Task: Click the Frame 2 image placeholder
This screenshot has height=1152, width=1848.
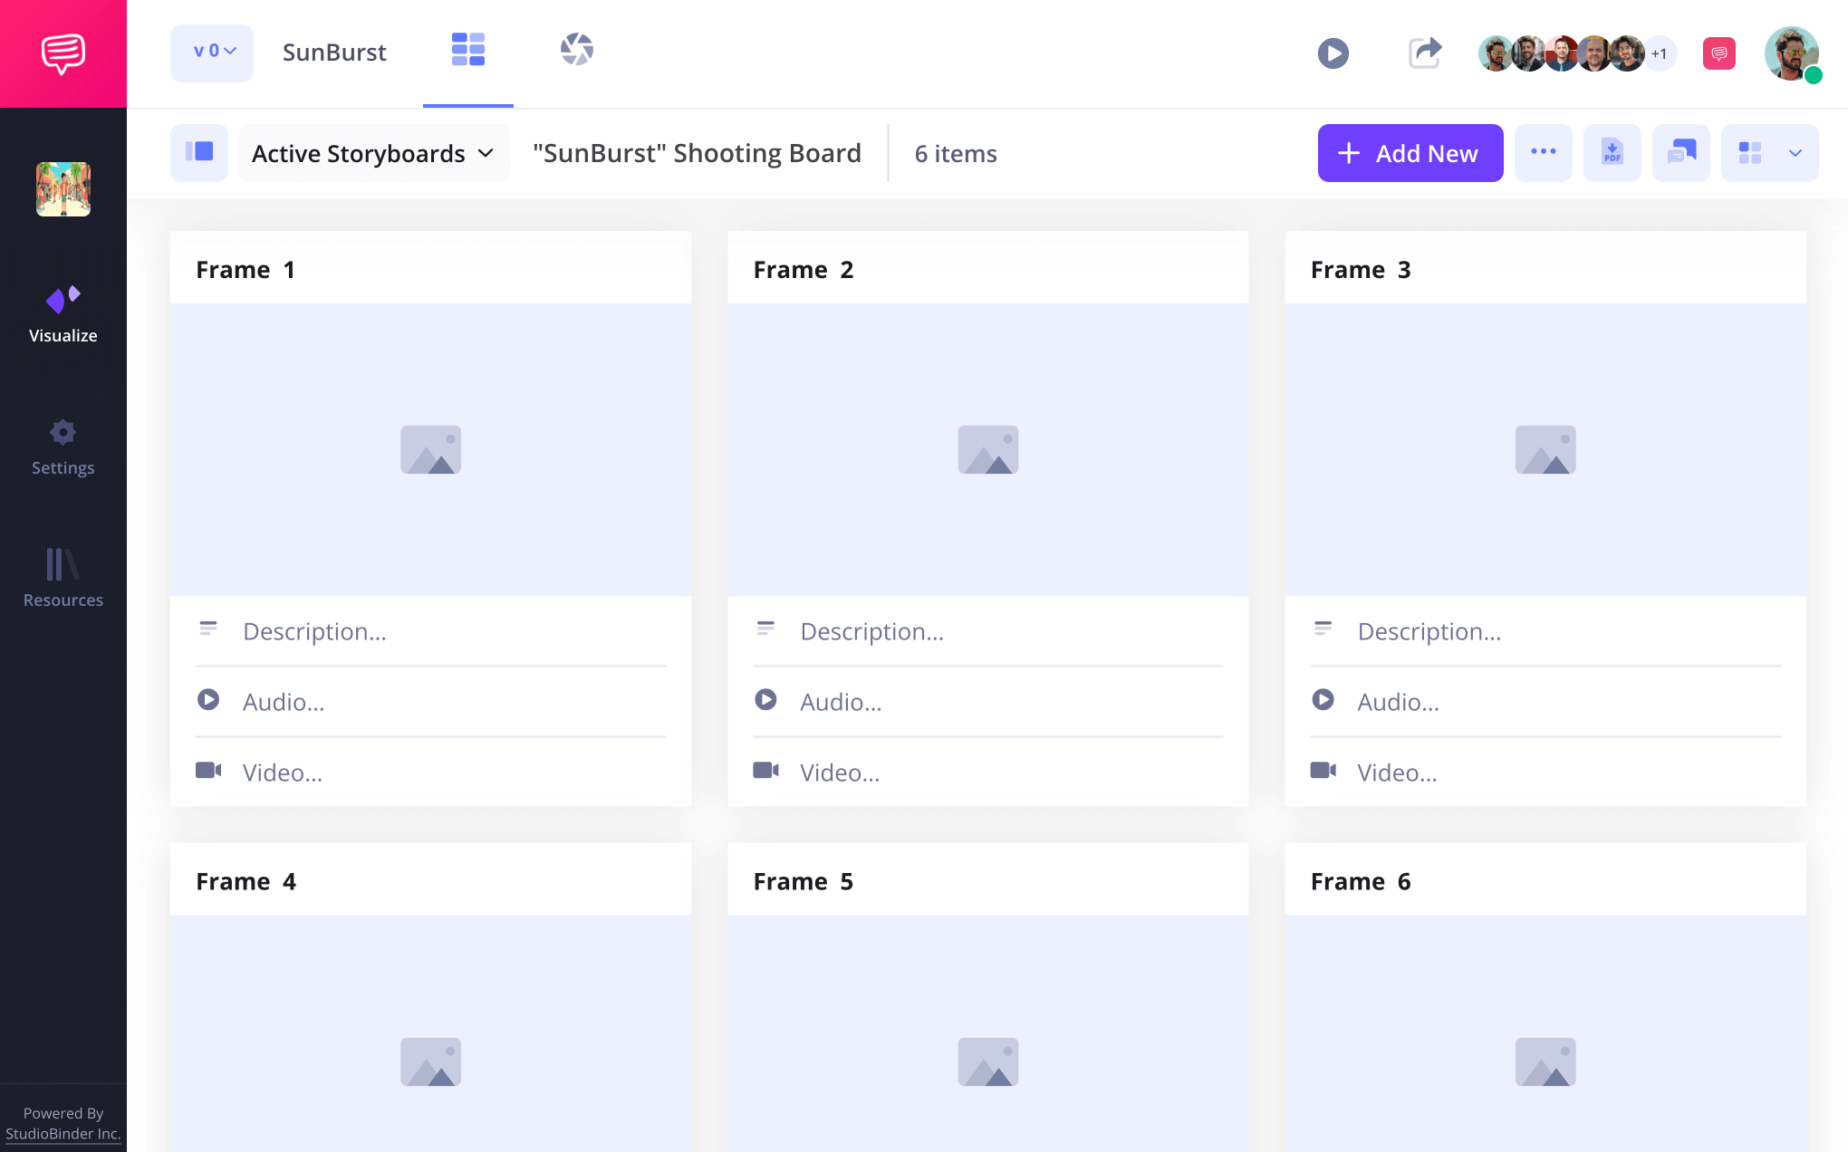Action: tap(987, 450)
